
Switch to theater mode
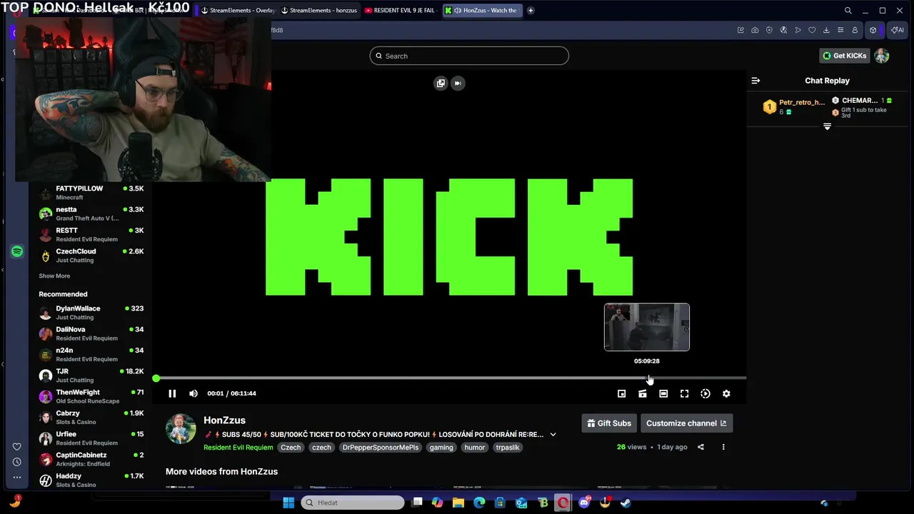663,393
